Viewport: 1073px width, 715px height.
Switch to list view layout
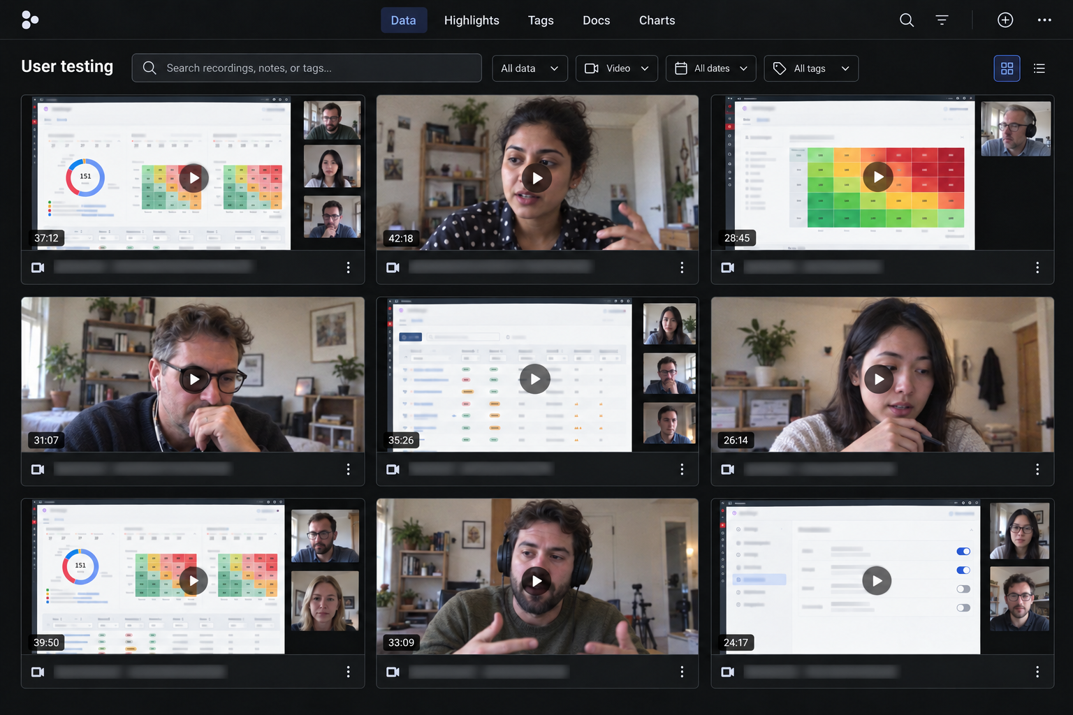[x=1039, y=68]
